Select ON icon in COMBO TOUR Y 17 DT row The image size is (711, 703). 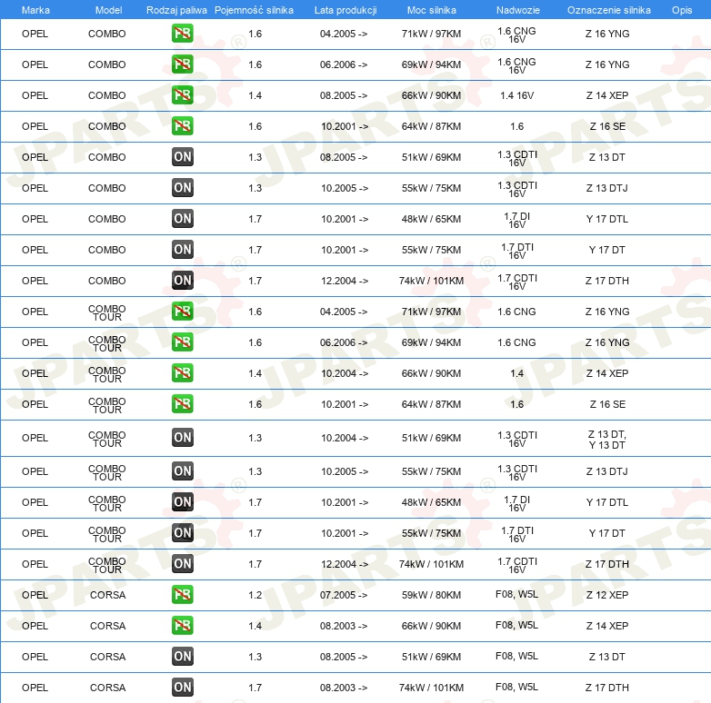coord(182,532)
